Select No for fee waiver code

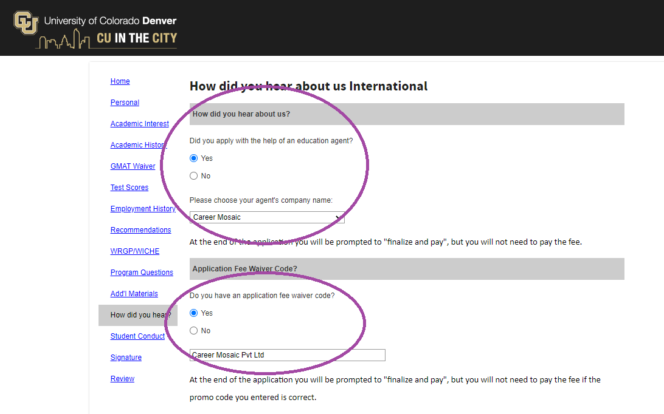193,331
